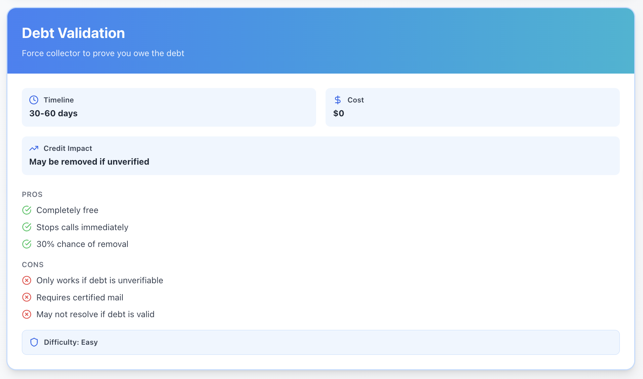Viewport: 643px width, 379px height.
Task: Click red X icon for Only works if unverifiable
Action: [27, 280]
